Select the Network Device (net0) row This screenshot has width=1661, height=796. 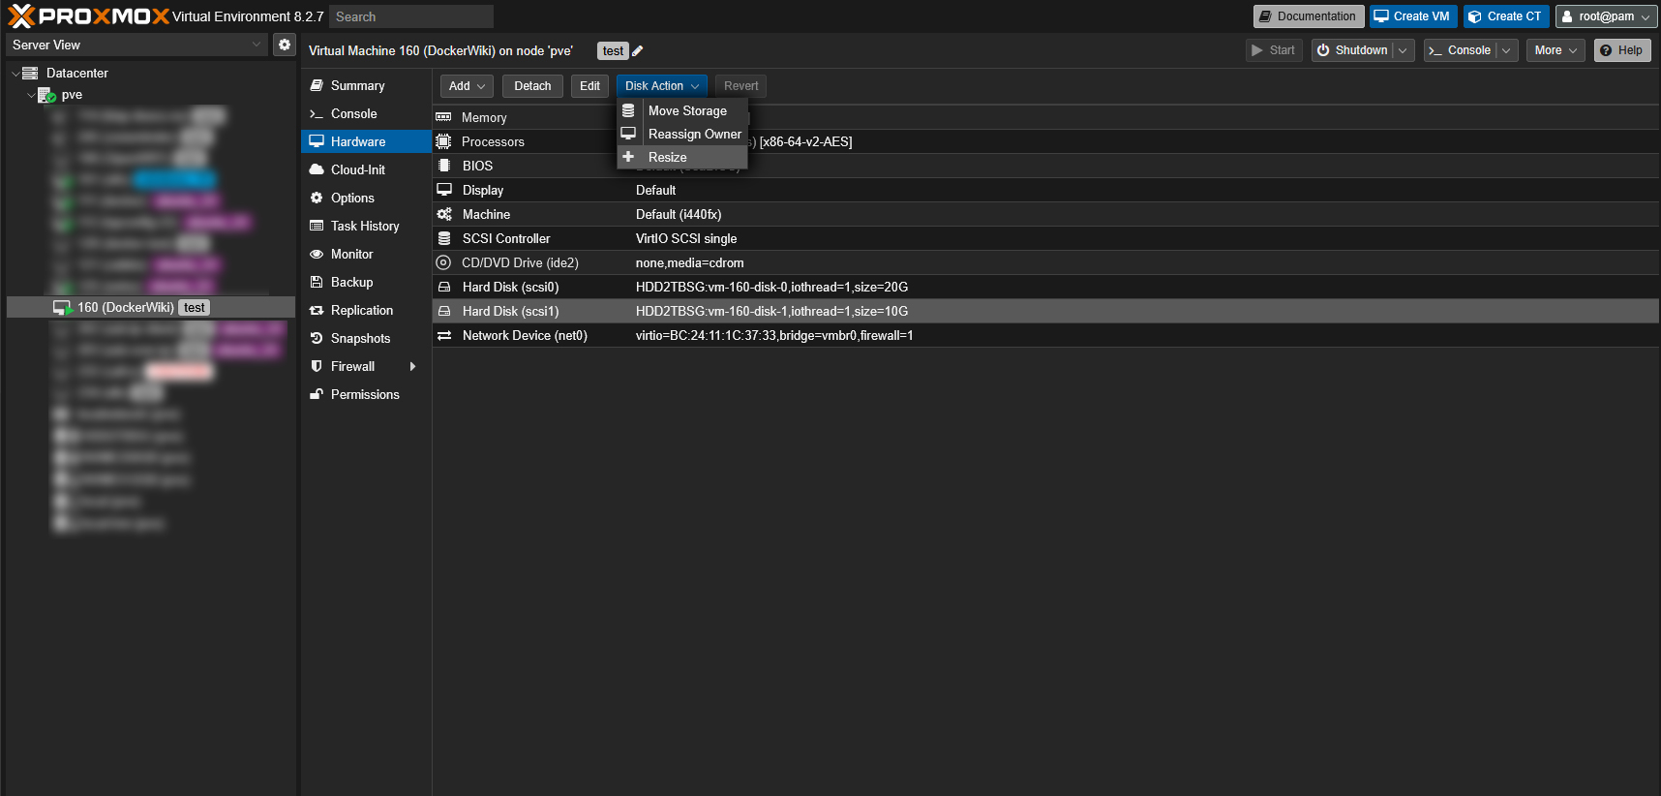[524, 335]
